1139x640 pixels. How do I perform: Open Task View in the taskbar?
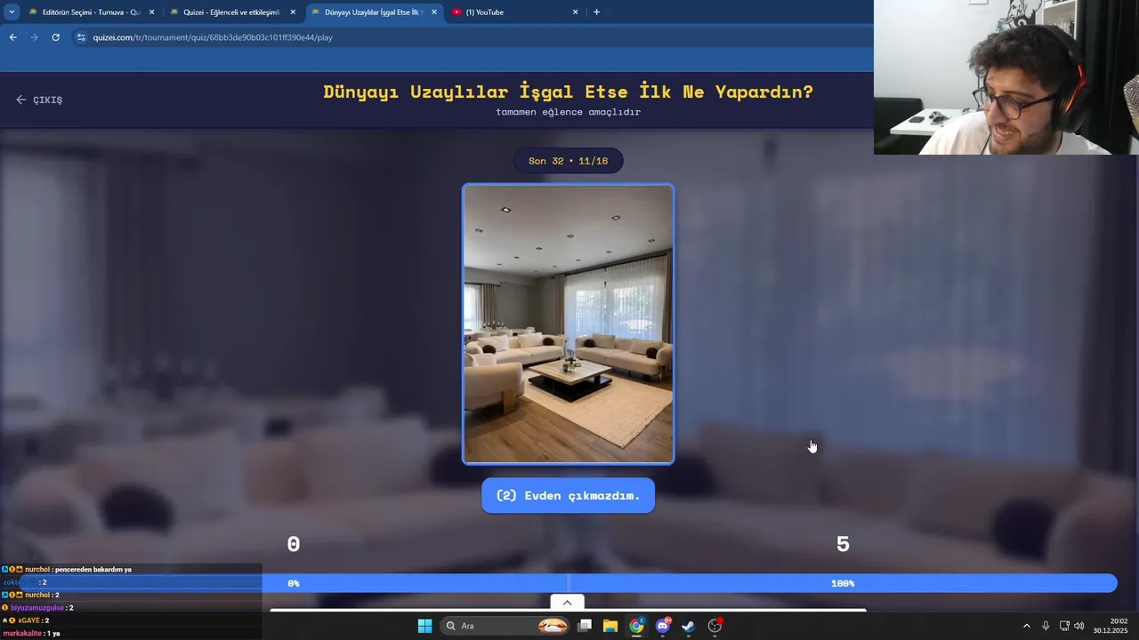(x=585, y=626)
